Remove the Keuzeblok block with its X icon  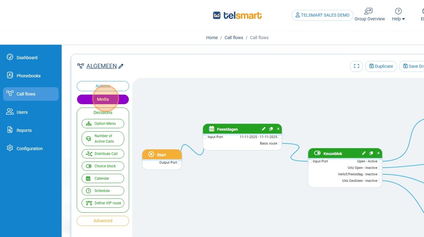(378, 153)
